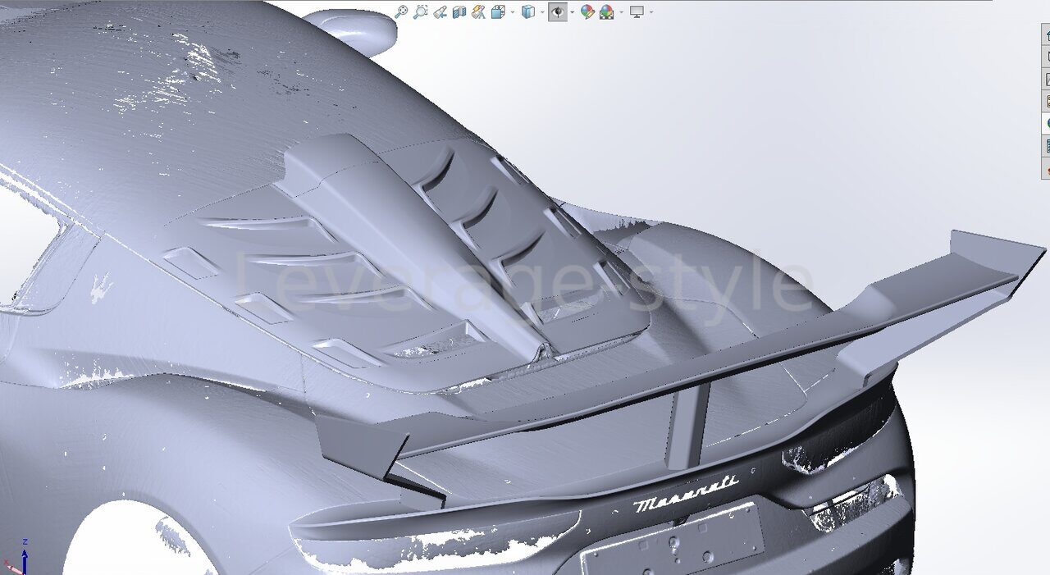Open View Settings monitor icon
Viewport: 1050px width, 575px height.
pyautogui.click(x=637, y=11)
